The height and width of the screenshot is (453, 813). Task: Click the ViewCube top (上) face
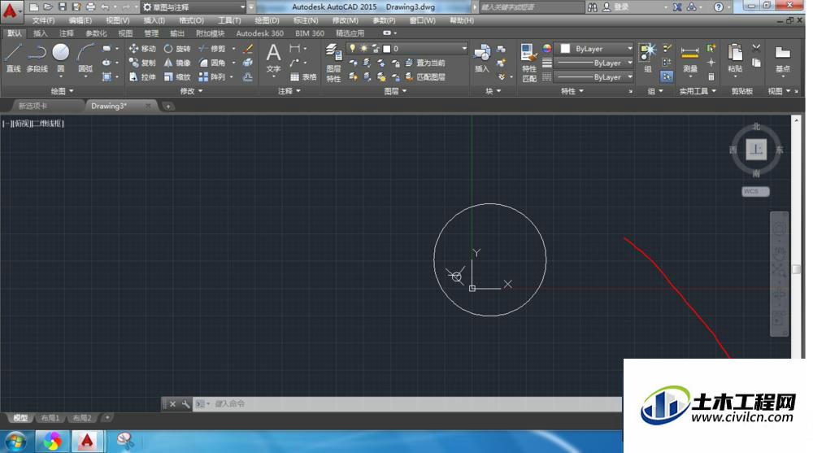pyautogui.click(x=756, y=150)
